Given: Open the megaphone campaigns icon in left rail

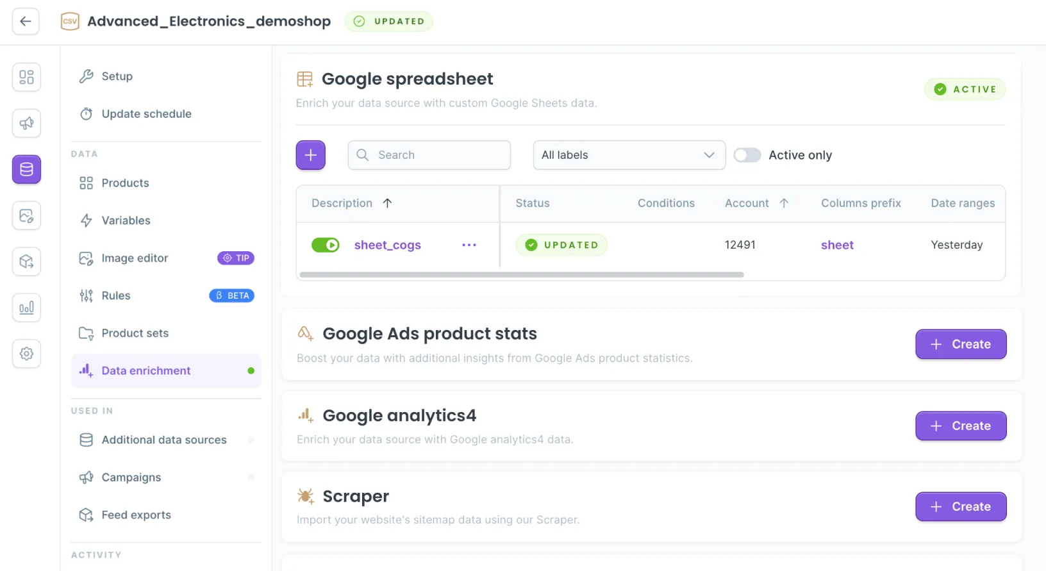Looking at the screenshot, I should 26,123.
